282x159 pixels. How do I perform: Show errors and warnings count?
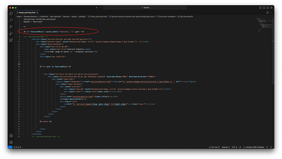(18, 147)
